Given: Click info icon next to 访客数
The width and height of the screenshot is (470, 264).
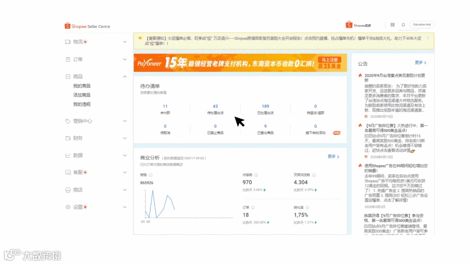Looking at the screenshot, I should pyautogui.click(x=256, y=175).
